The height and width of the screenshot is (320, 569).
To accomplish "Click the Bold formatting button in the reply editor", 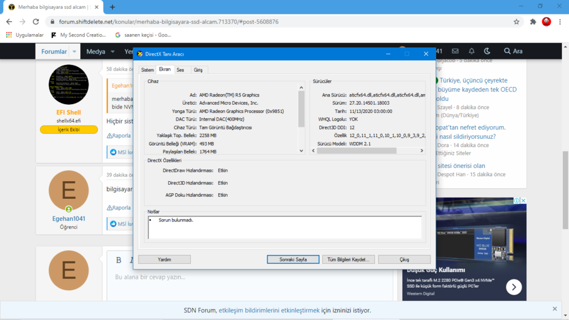I will [x=119, y=260].
